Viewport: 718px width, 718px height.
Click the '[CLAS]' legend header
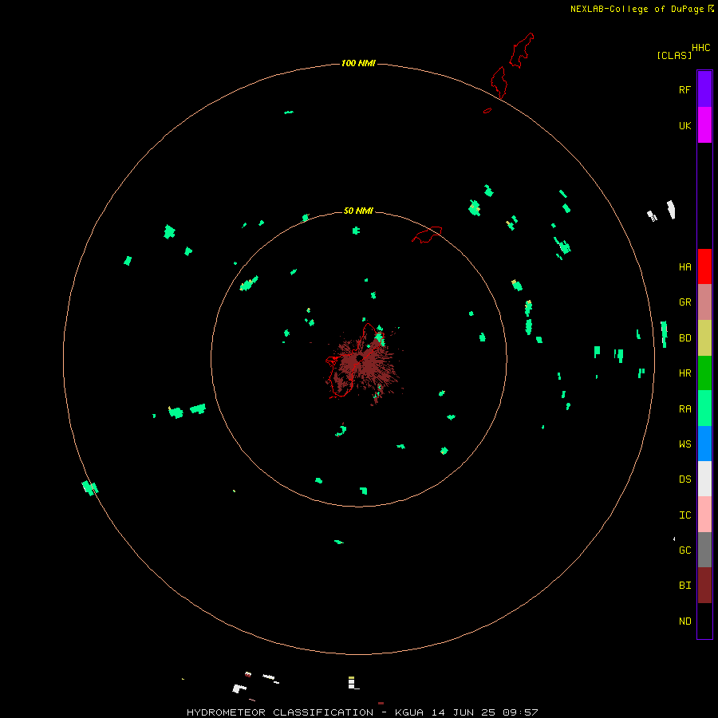pyautogui.click(x=674, y=55)
